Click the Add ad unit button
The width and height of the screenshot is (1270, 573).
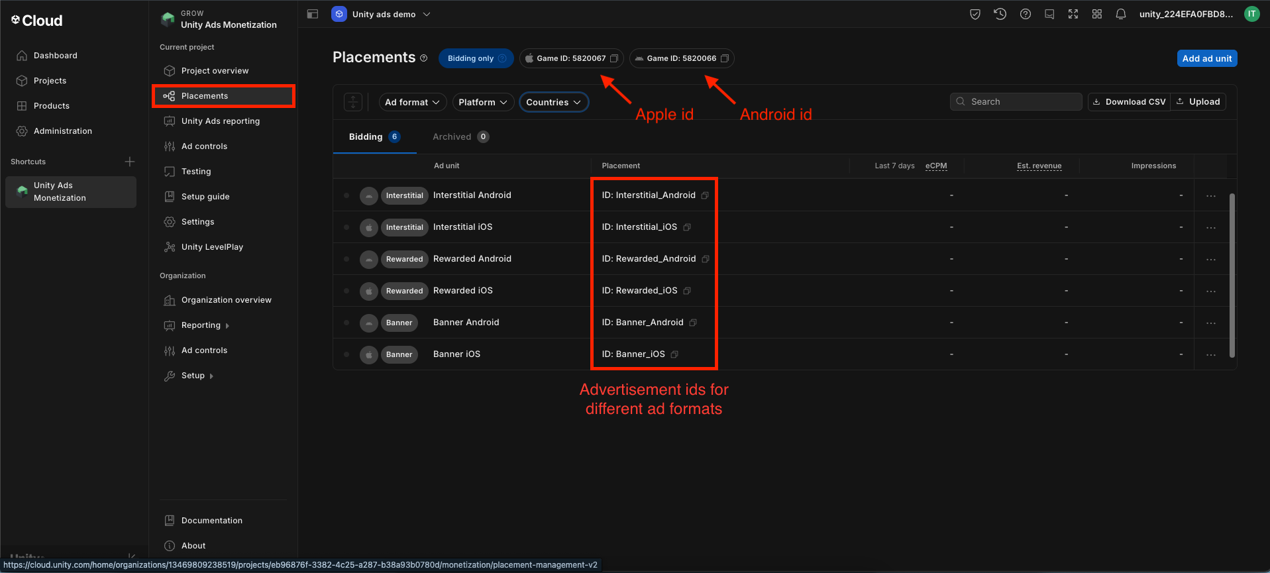tap(1207, 58)
